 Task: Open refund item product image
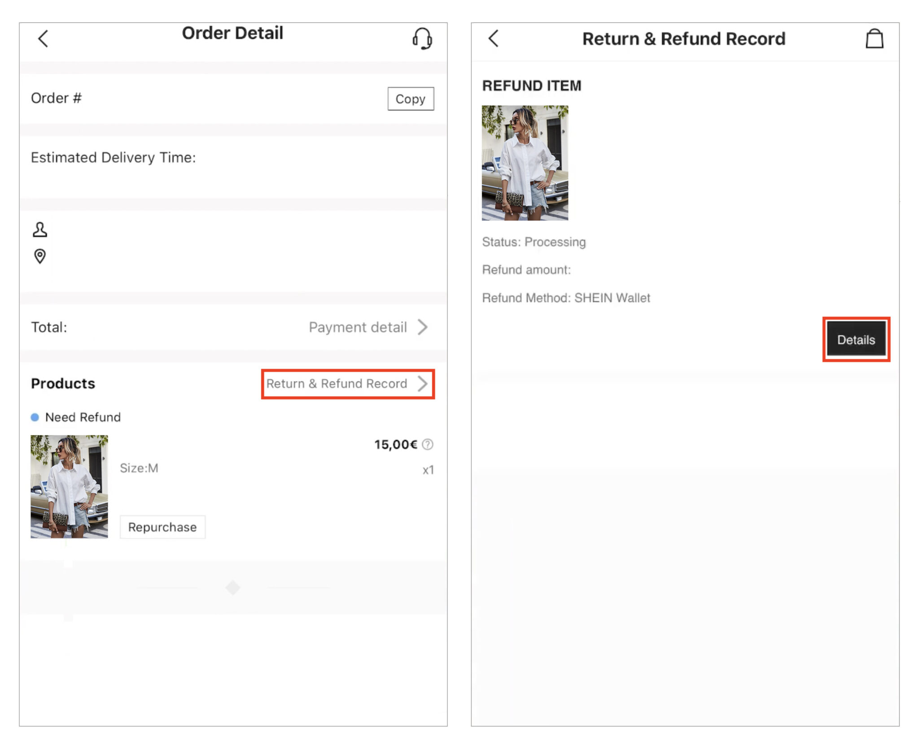[x=525, y=163]
